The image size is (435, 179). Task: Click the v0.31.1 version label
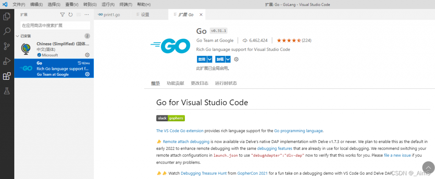click(219, 31)
